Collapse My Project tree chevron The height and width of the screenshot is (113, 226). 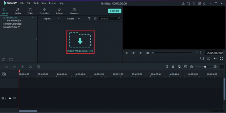tap(32, 18)
